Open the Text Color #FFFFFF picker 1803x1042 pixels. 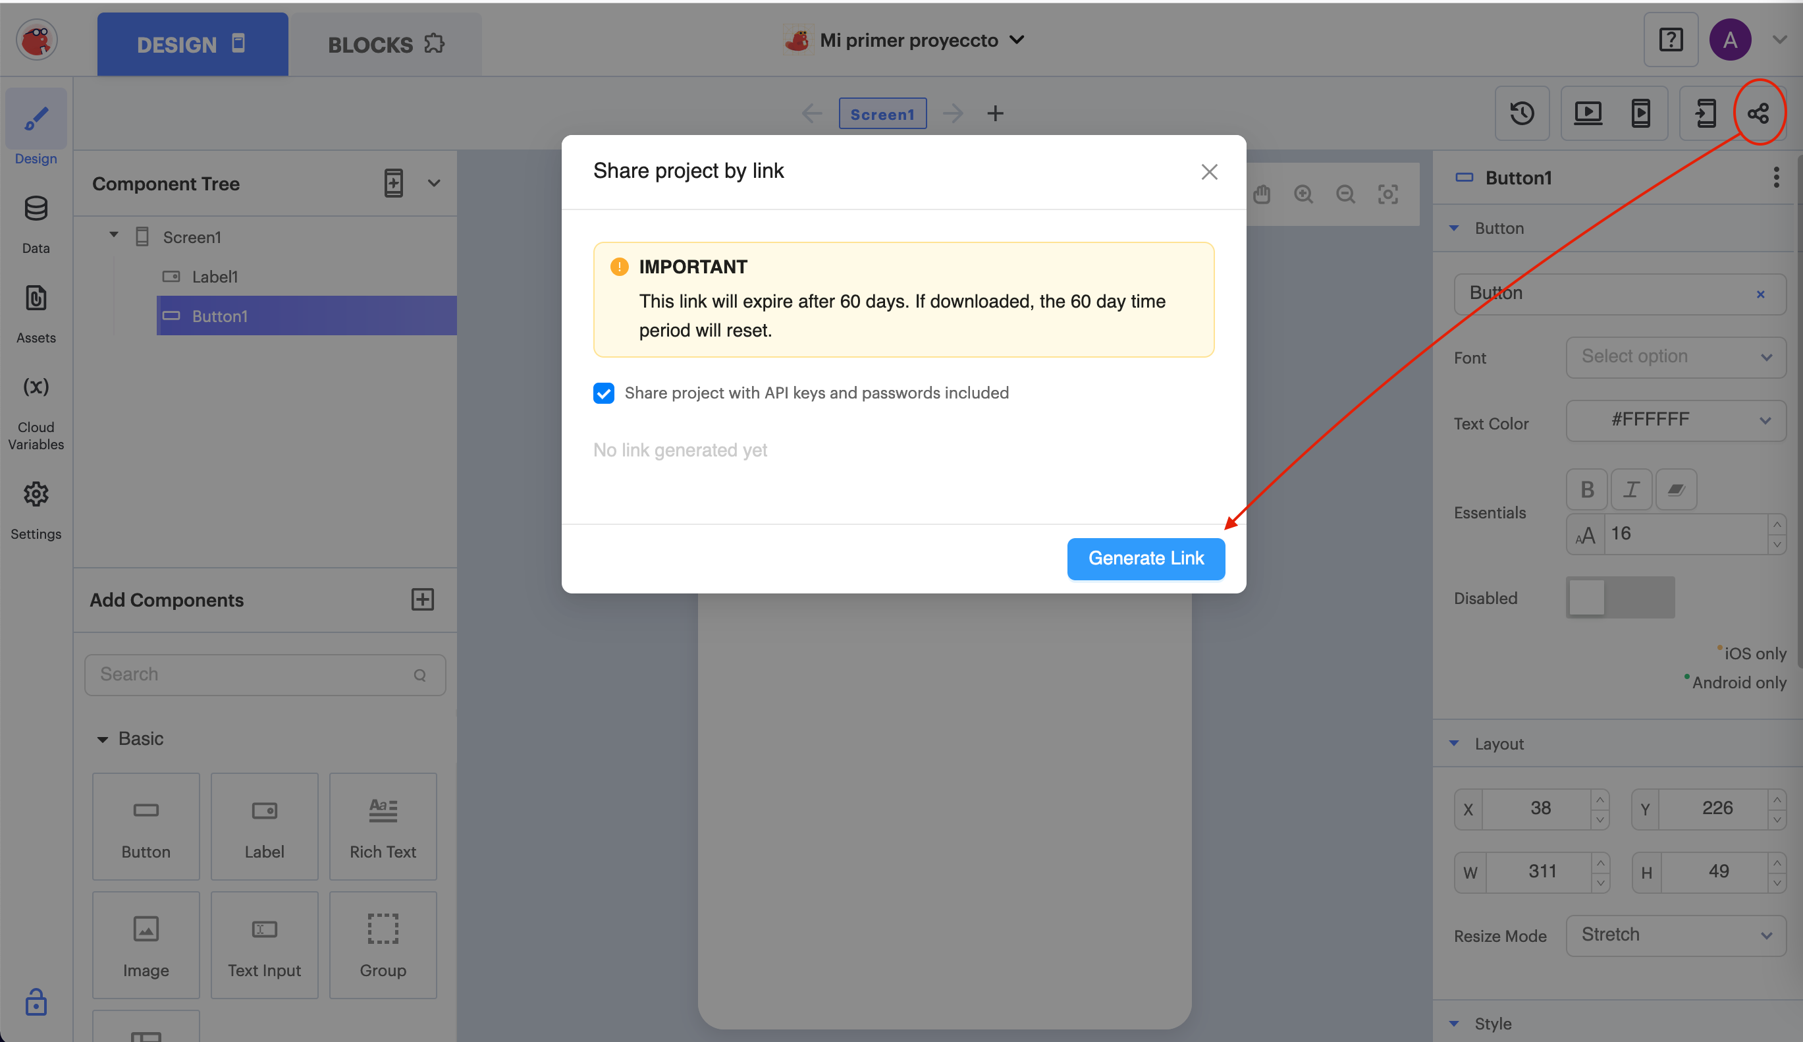1675,420
